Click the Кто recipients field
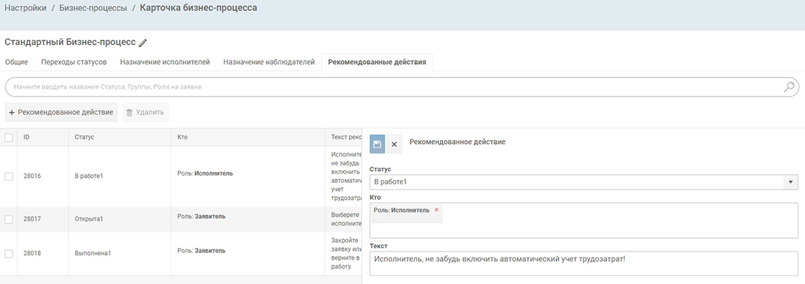This screenshot has height=284, width=805. pos(583,220)
